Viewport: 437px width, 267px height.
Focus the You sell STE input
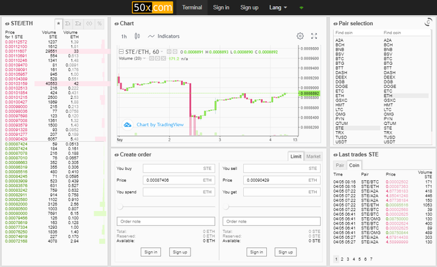tap(282, 169)
